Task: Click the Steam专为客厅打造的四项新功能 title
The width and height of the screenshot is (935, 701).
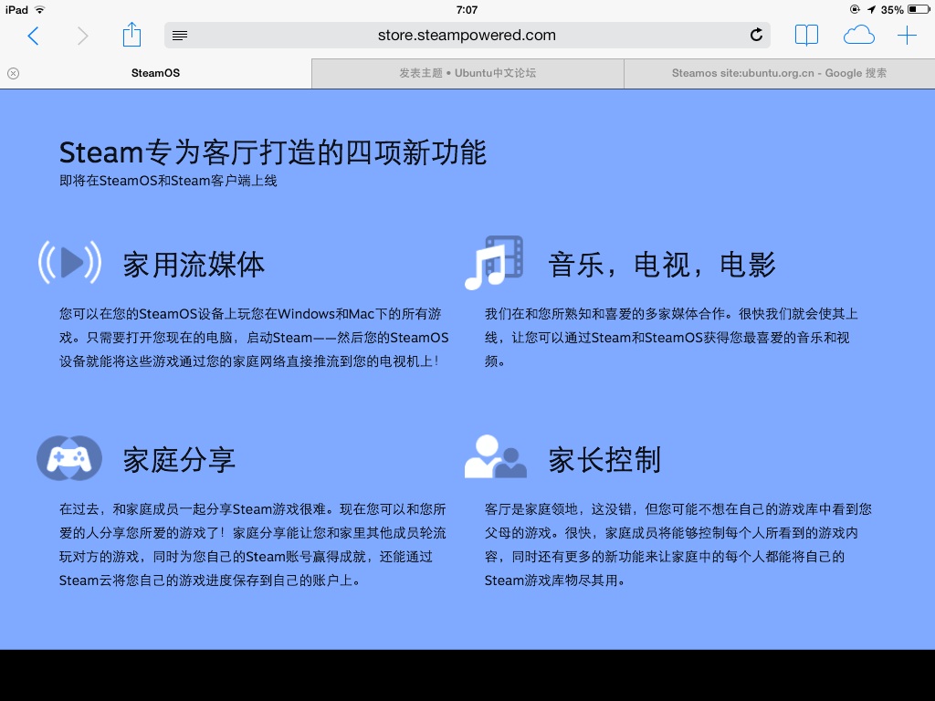Action: click(x=272, y=152)
